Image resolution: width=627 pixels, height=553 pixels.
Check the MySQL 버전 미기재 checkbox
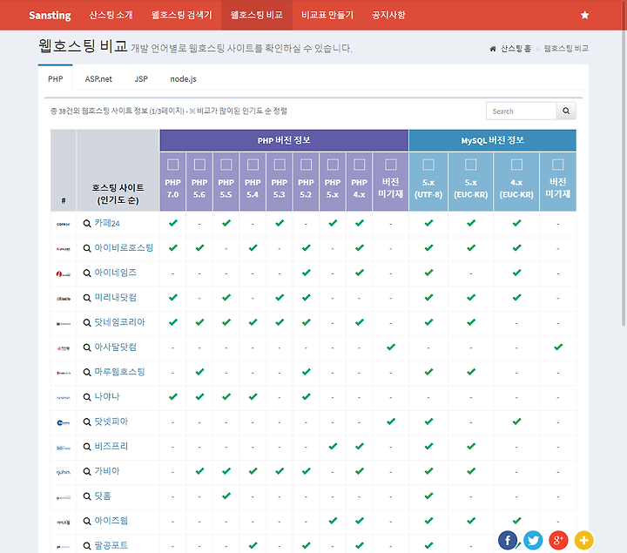coord(558,165)
